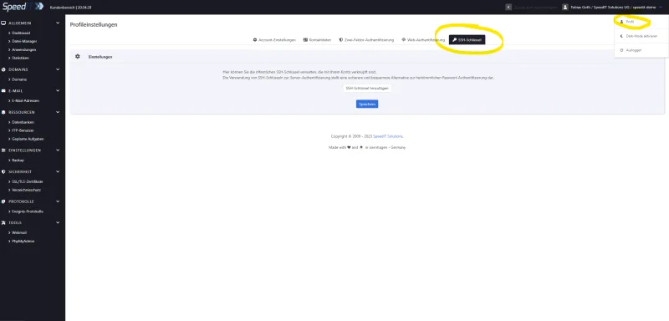
Task: Collapse the Einstellungen sidebar section chevron
Action: click(58, 150)
